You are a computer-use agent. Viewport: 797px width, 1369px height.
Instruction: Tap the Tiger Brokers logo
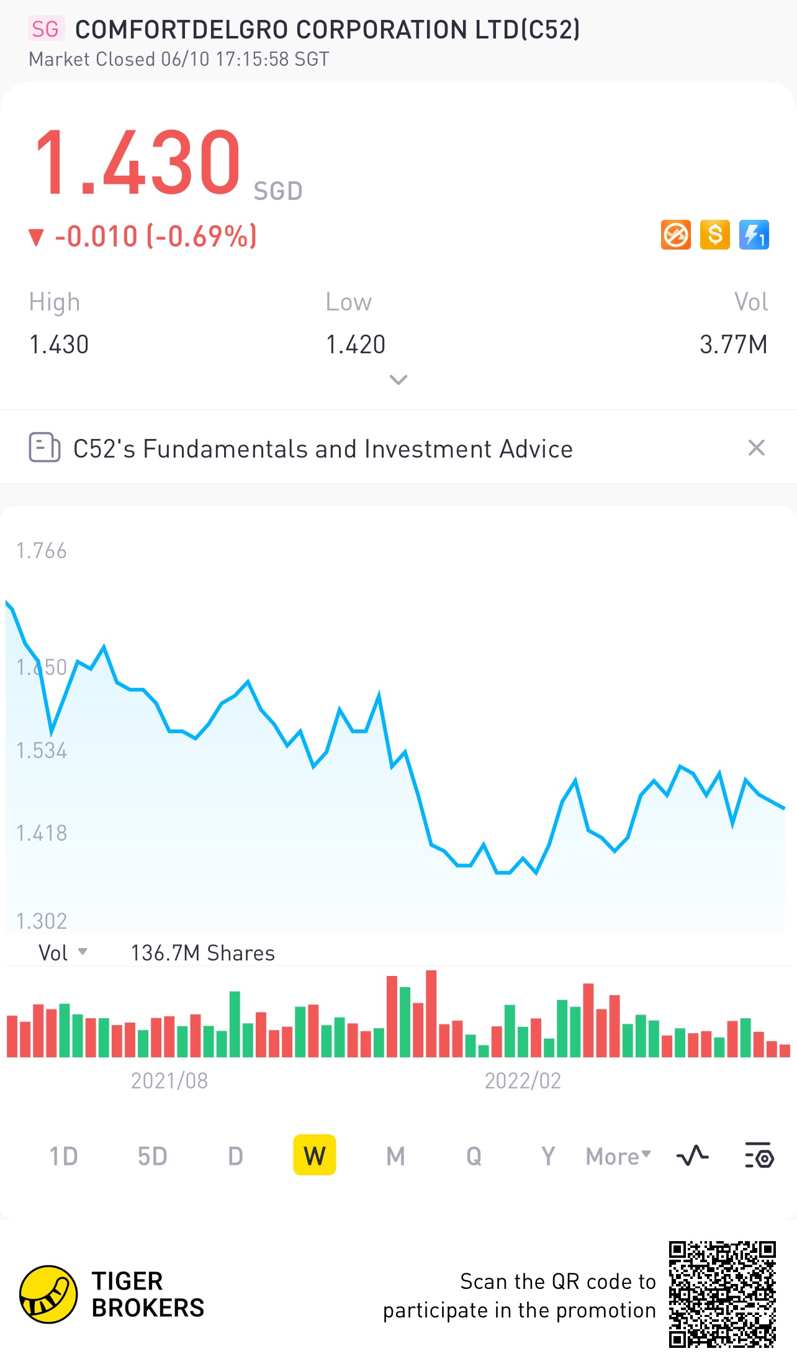48,1294
